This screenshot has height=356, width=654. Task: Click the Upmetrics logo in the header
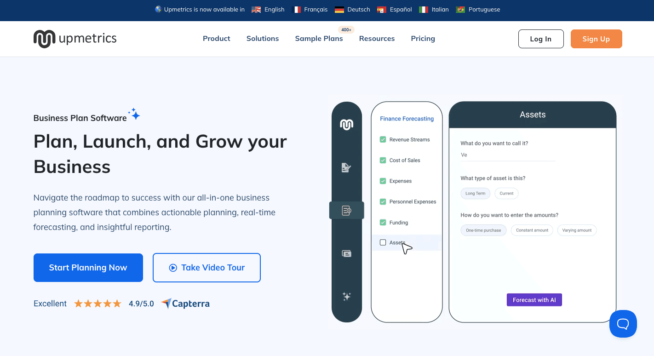tap(75, 39)
